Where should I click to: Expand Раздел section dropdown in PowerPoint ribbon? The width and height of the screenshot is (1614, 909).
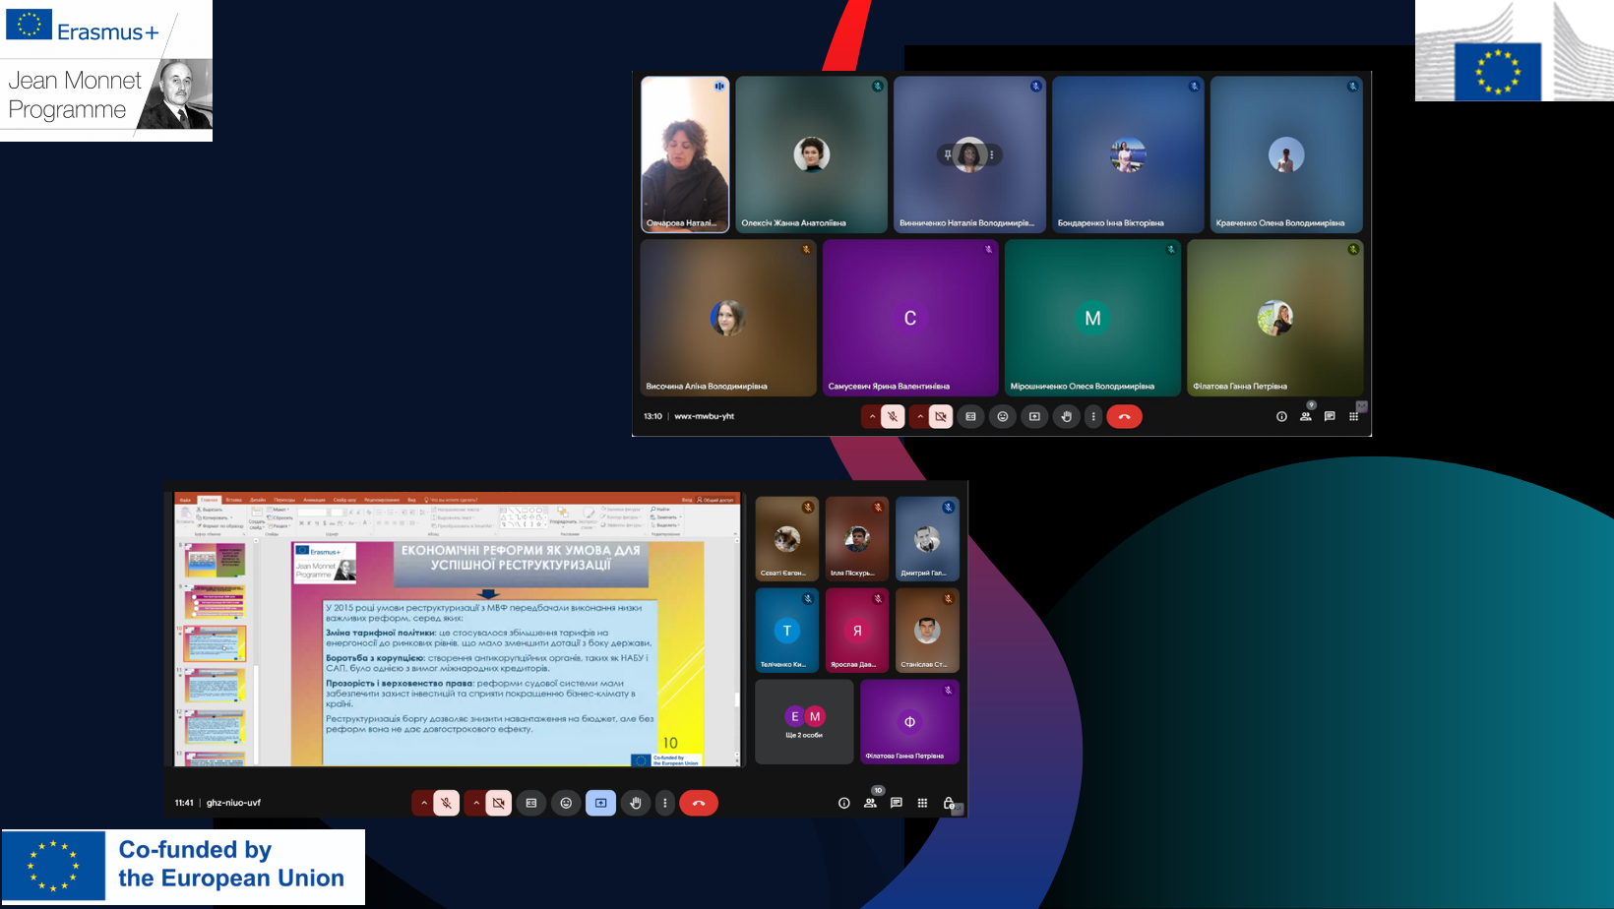(x=279, y=526)
